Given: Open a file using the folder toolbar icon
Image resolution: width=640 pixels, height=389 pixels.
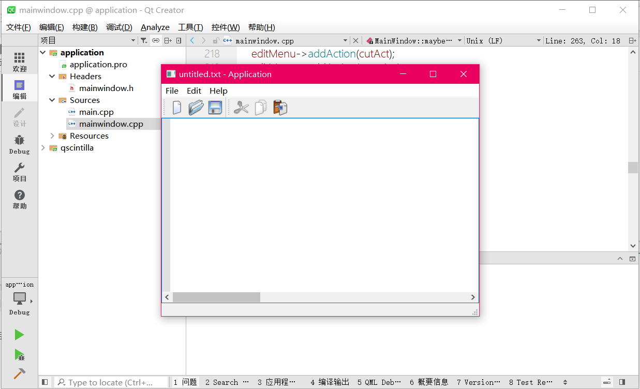Looking at the screenshot, I should (196, 107).
